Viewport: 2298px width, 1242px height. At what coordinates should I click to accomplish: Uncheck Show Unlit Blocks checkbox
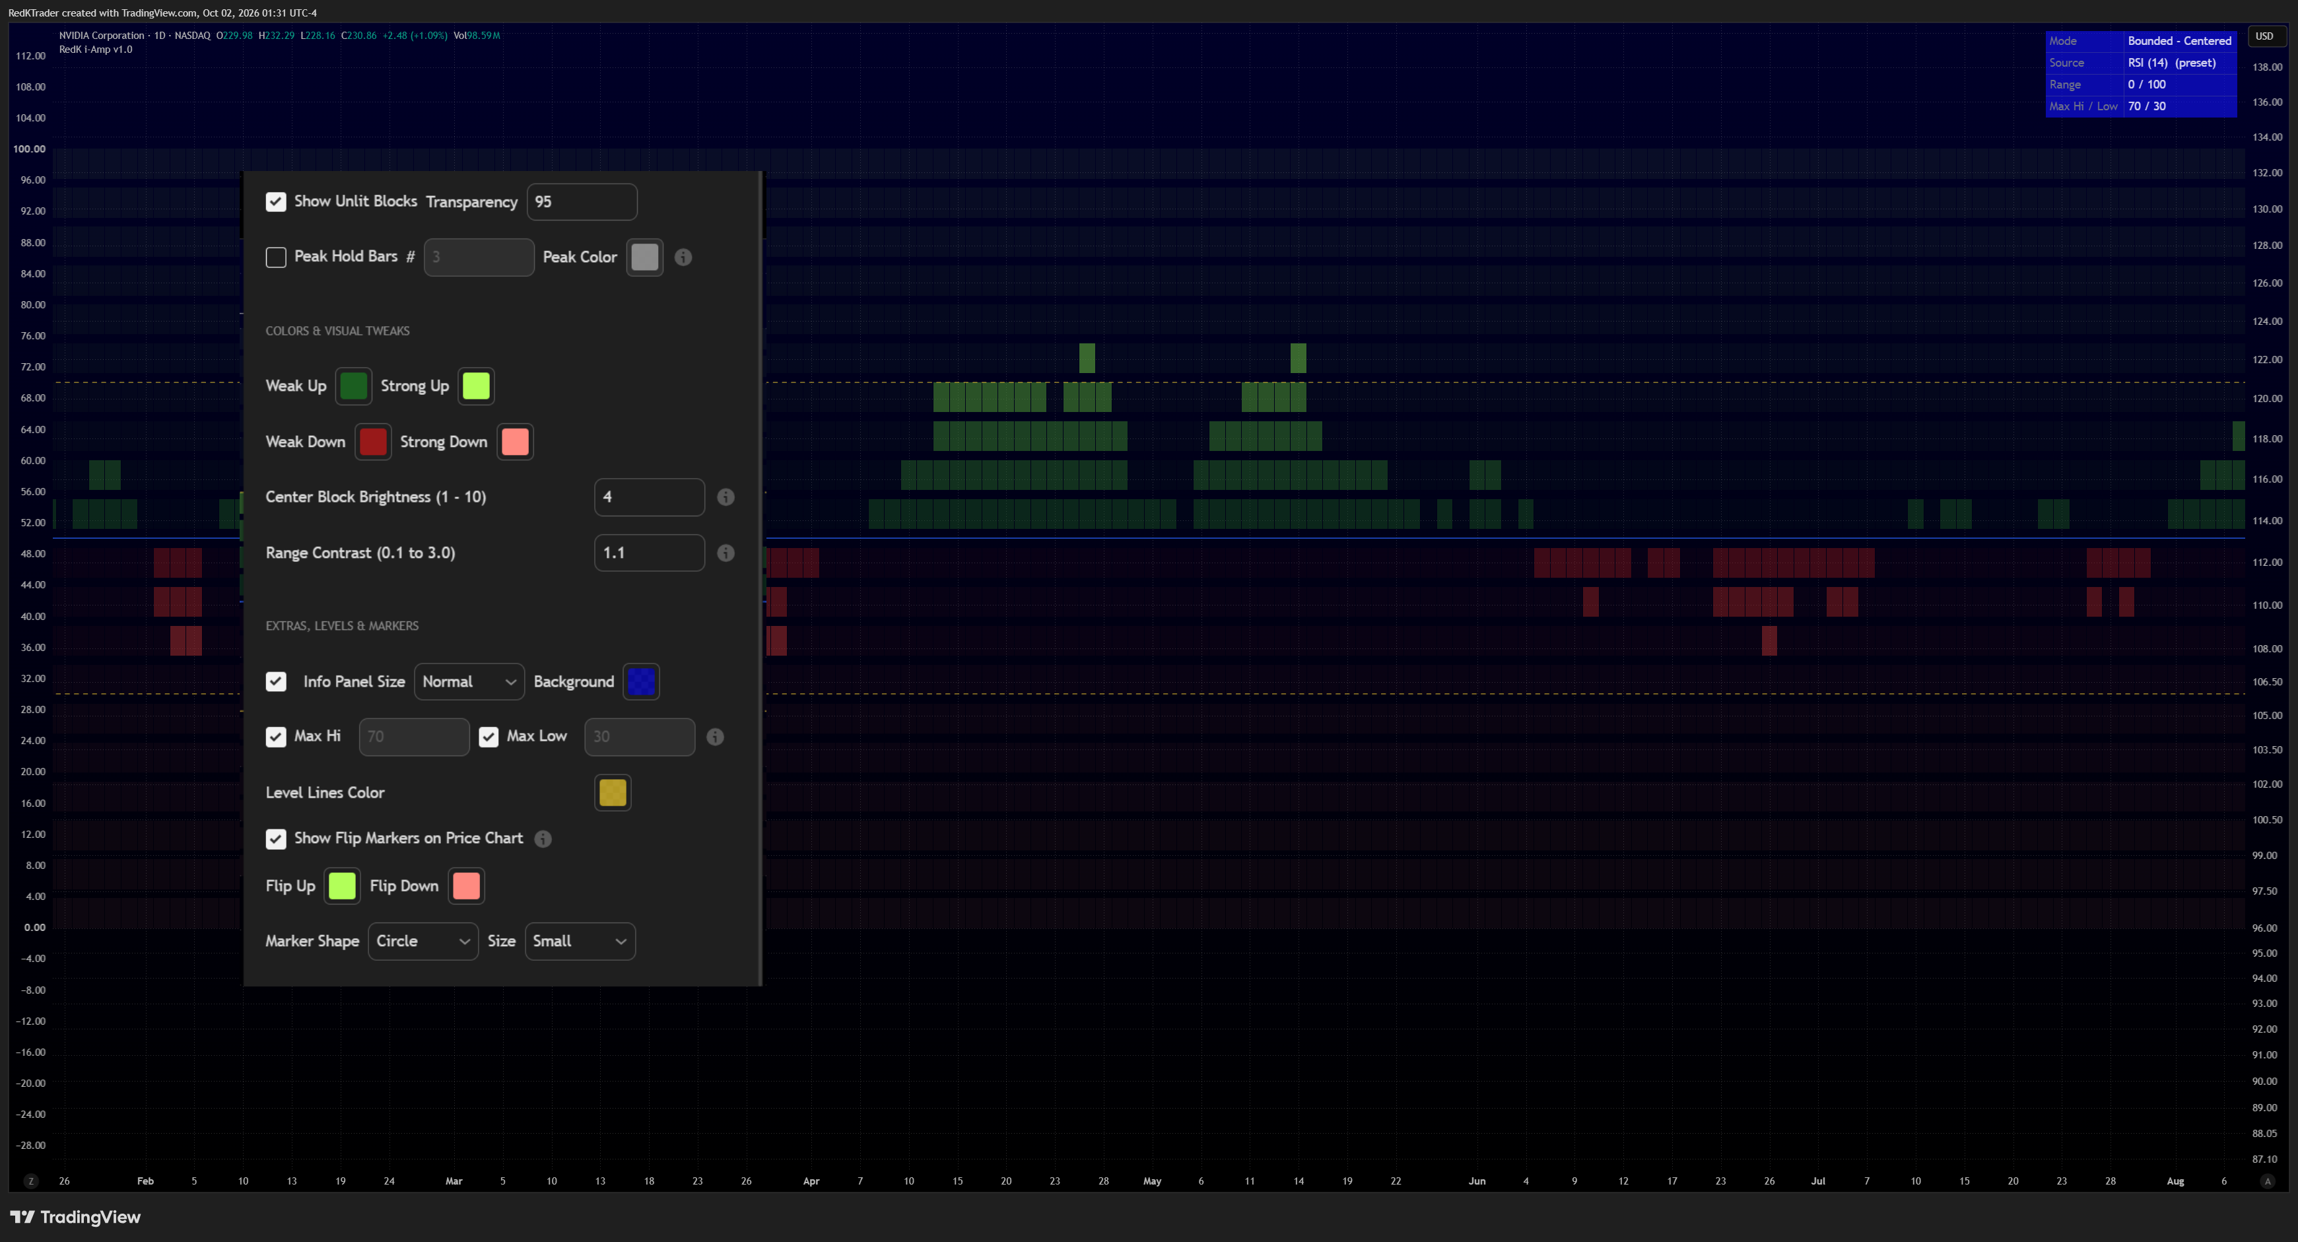coord(276,201)
